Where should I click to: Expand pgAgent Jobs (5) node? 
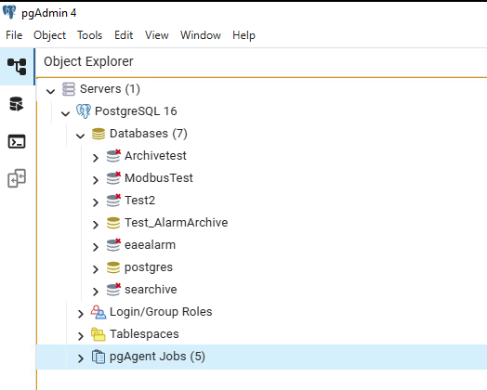[81, 358]
